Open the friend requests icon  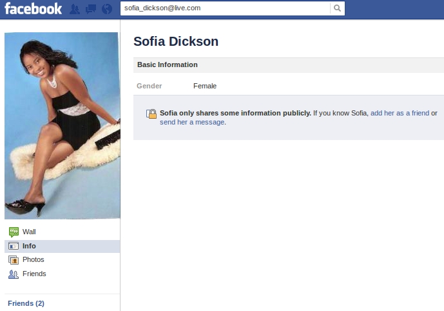point(75,9)
